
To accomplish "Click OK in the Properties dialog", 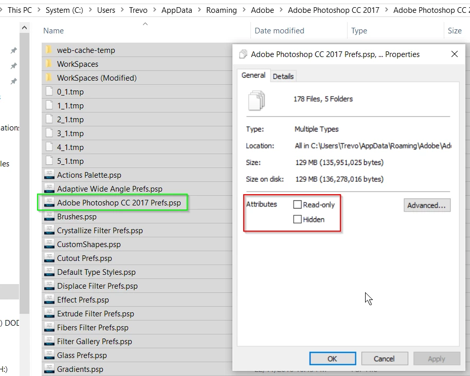I will (332, 359).
